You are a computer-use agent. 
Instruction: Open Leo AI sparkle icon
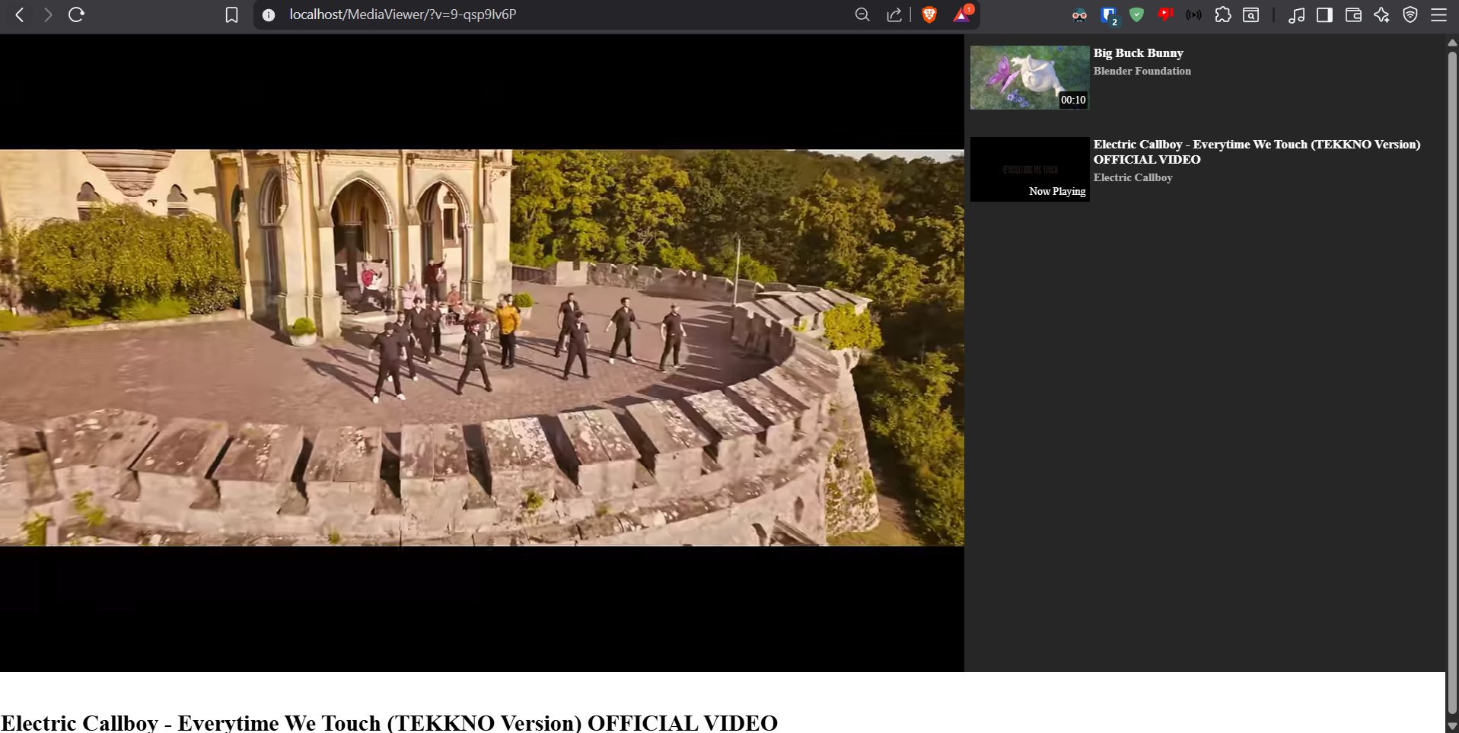point(1381,14)
